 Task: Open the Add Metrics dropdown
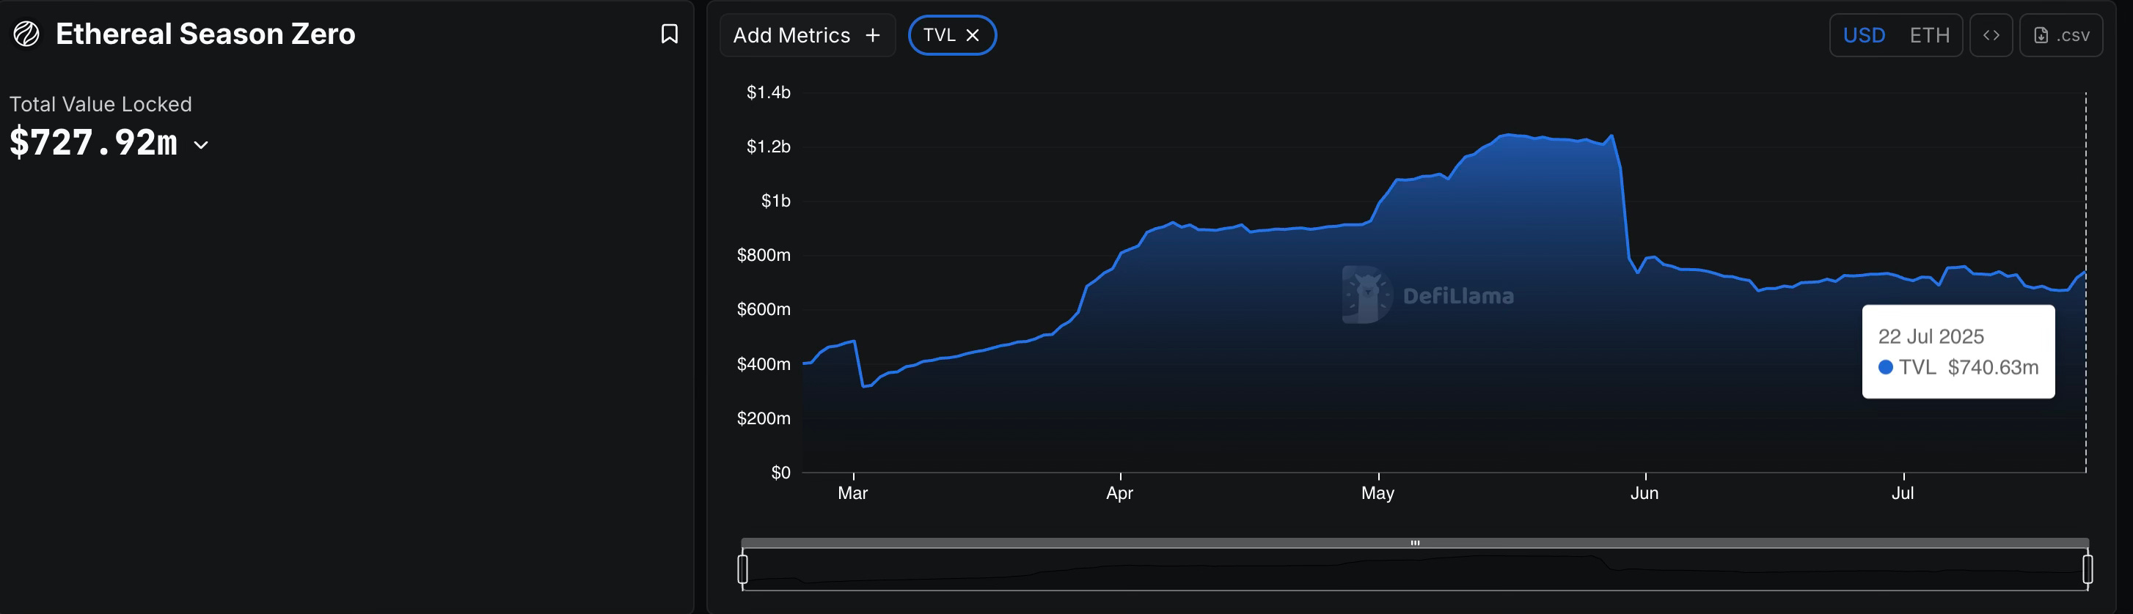[808, 34]
